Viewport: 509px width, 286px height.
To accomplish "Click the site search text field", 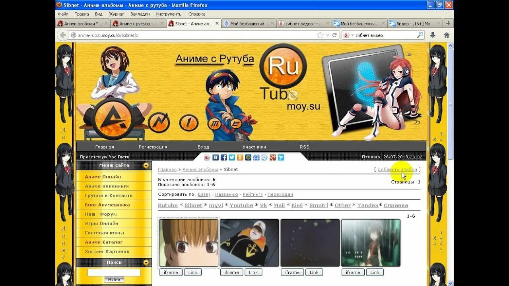I will 114,272.
